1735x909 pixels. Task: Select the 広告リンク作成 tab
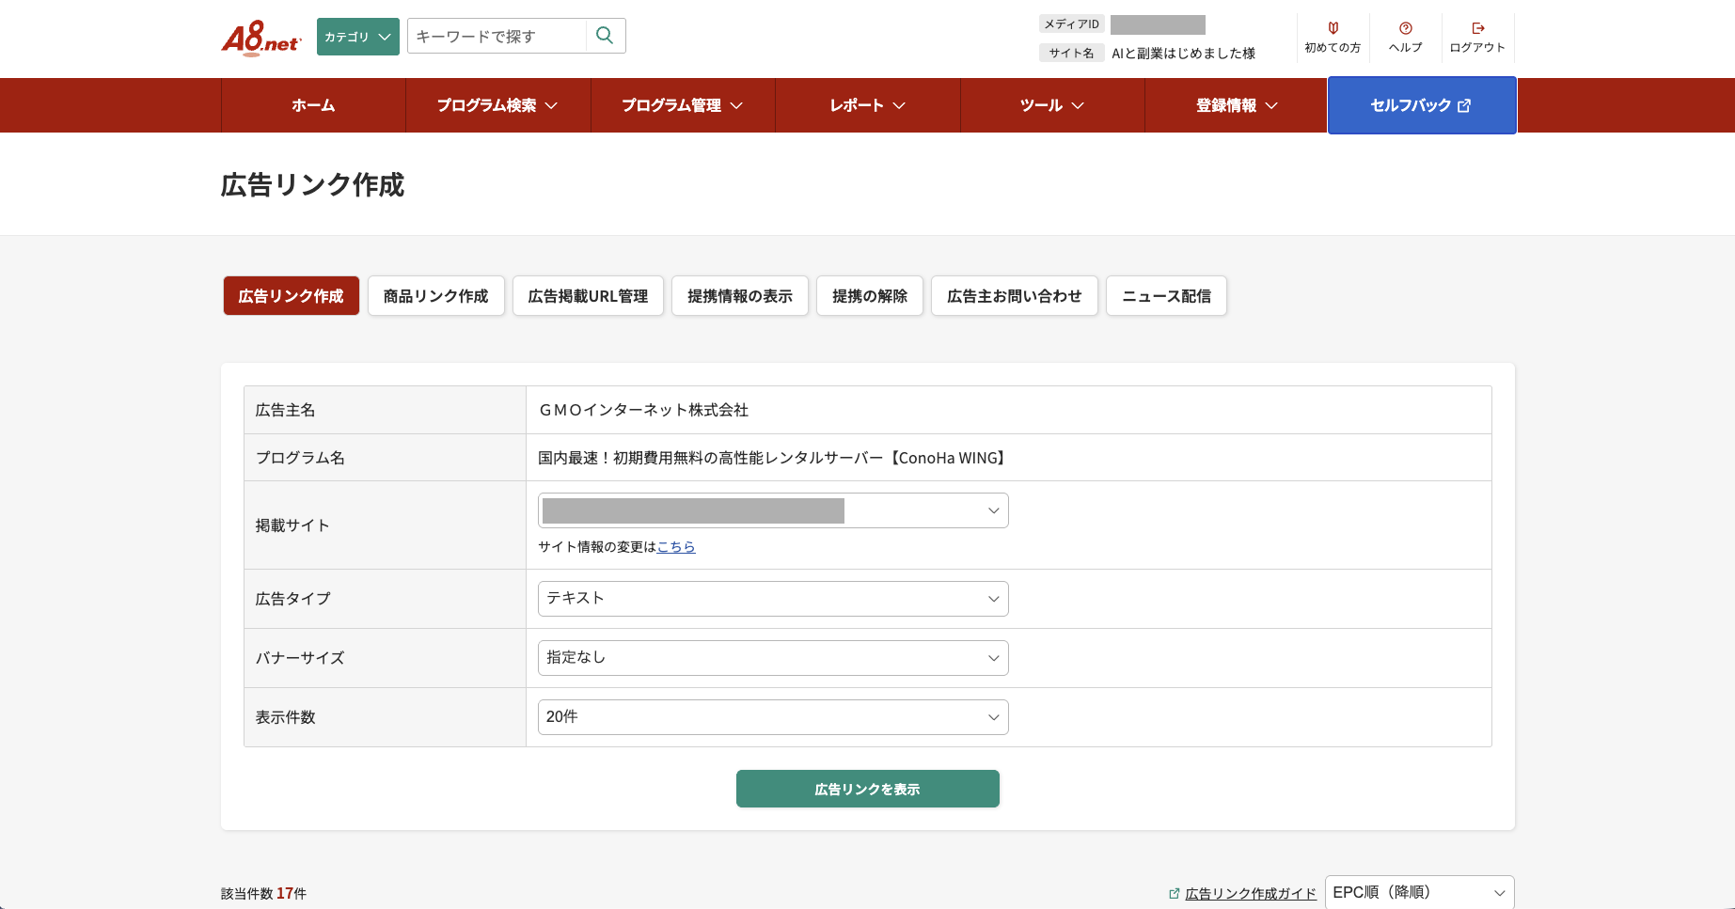coord(292,296)
